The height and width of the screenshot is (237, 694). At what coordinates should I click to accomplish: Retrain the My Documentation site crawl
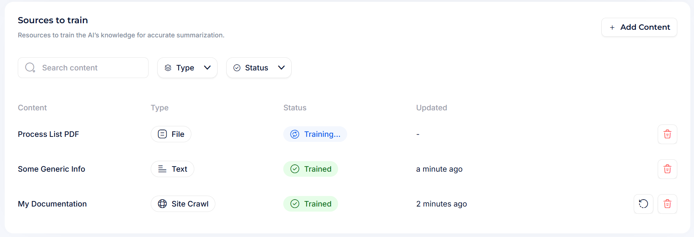[x=643, y=204]
